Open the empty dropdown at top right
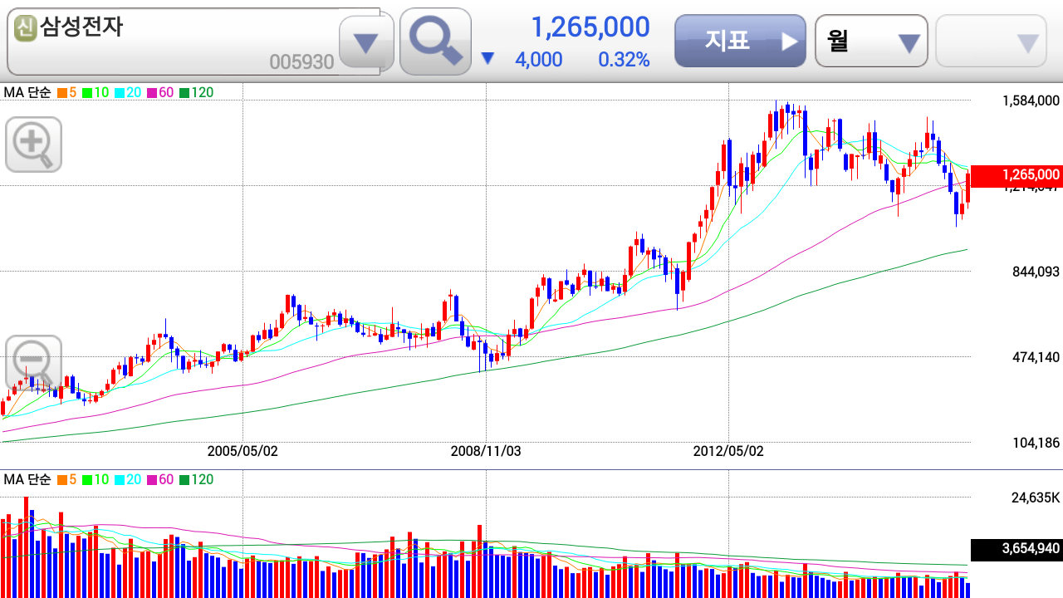1063x598 pixels. (x=992, y=41)
